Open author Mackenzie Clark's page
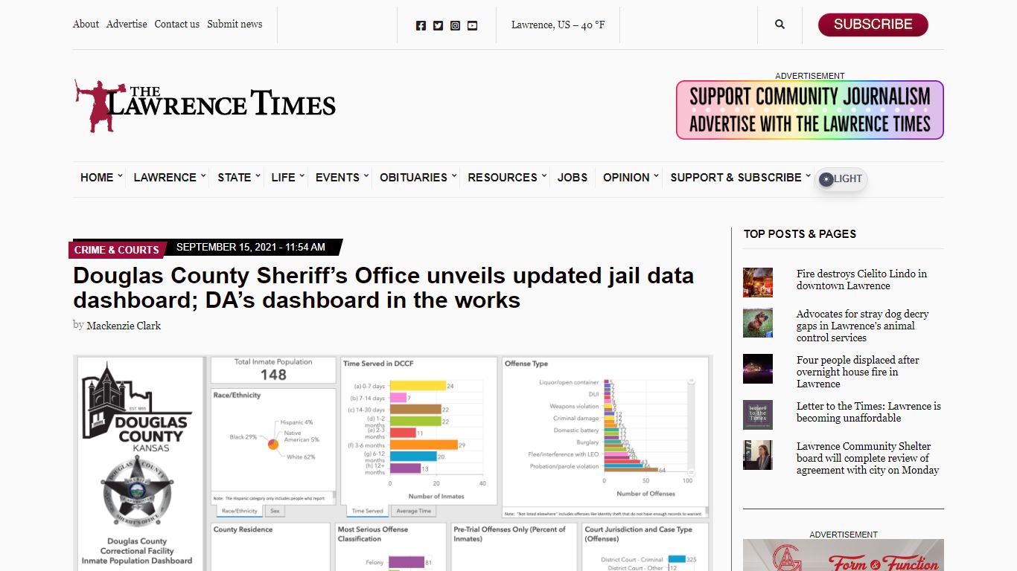Screen dimensions: 1017x571 124,326
